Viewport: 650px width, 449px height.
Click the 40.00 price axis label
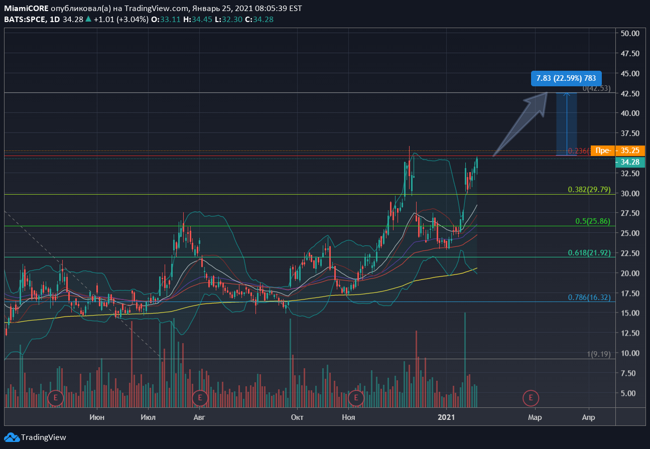(630, 113)
